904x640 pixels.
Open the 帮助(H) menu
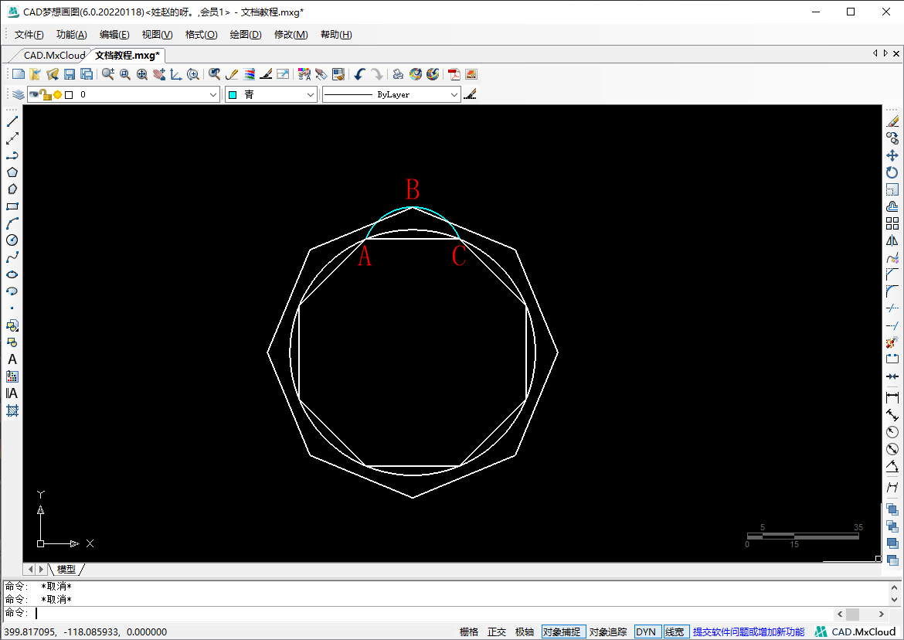336,35
